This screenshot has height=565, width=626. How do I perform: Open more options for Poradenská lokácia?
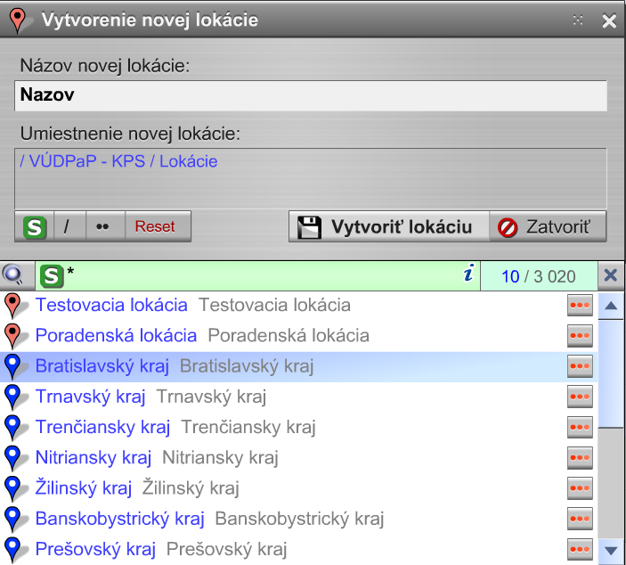[x=580, y=336]
